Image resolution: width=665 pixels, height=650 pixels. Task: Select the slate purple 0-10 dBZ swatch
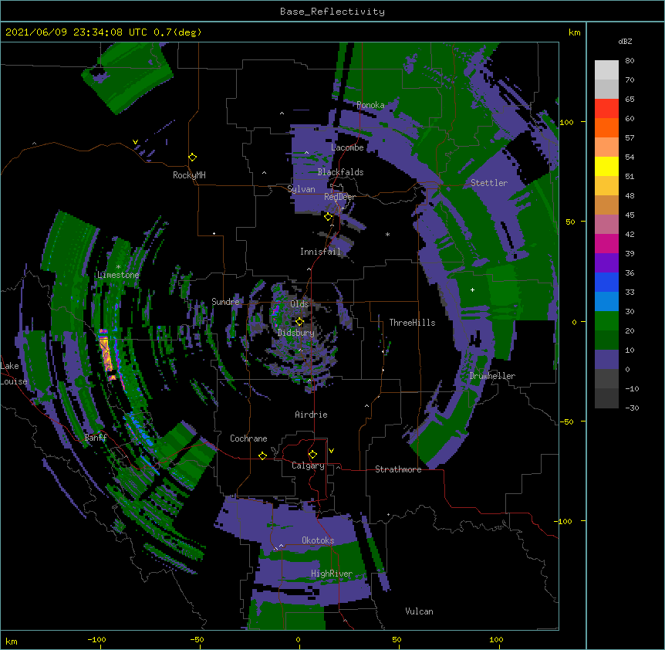click(x=606, y=360)
